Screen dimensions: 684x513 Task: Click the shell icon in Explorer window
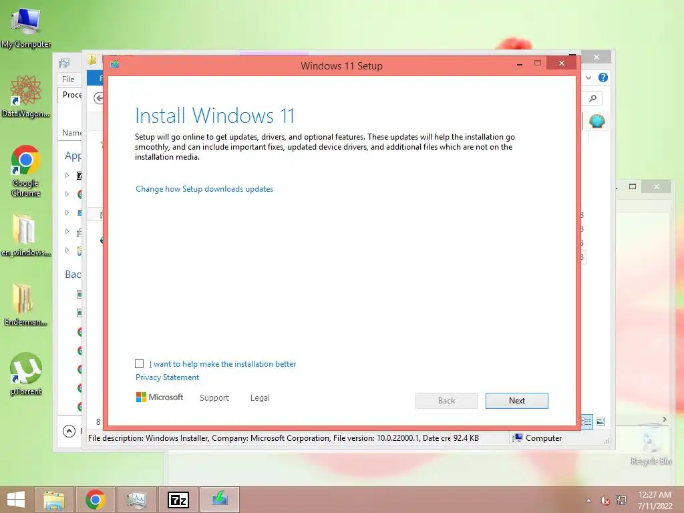tap(596, 121)
